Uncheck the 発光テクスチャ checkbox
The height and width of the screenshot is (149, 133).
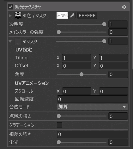[11, 7]
